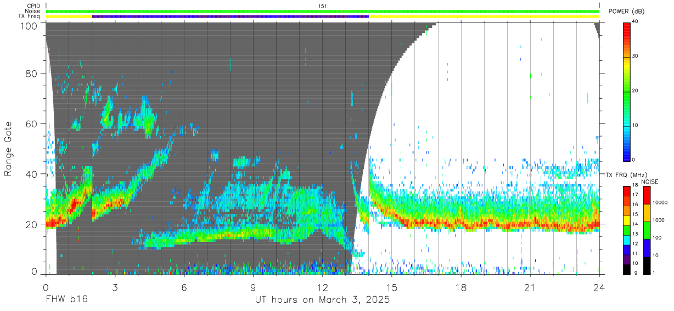Click the Range Gate axis label

coord(8,150)
